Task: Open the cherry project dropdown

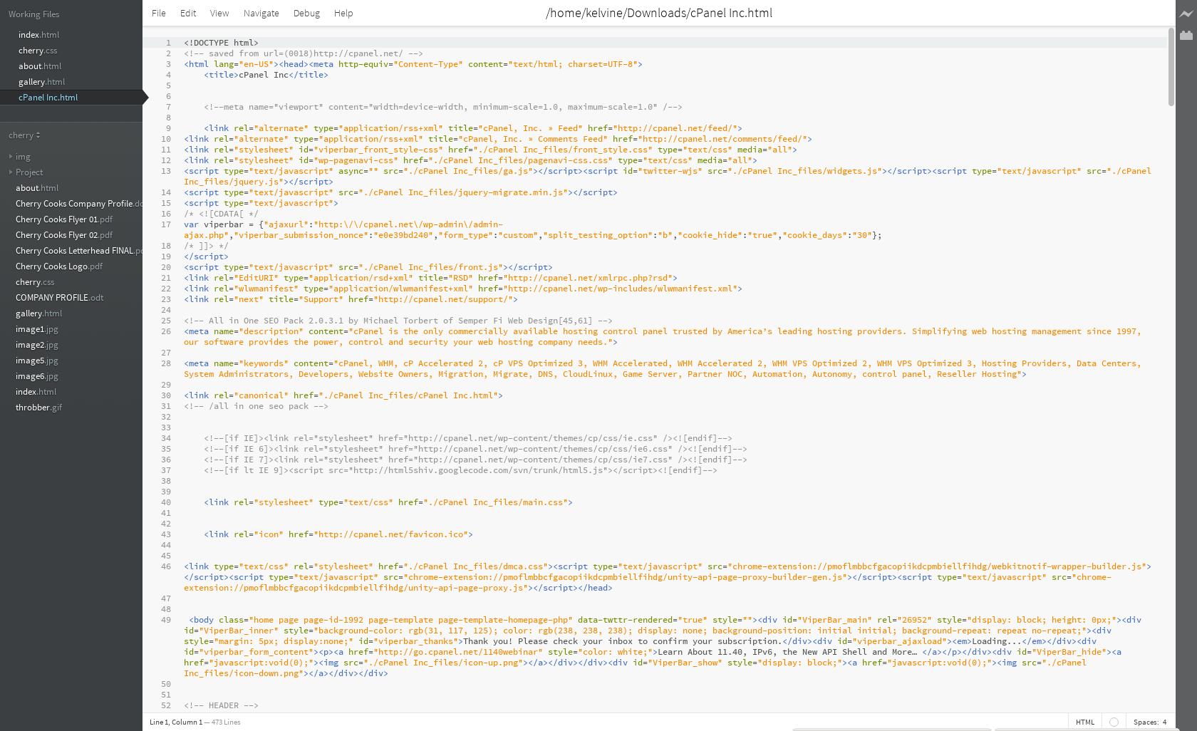Action: [24, 135]
